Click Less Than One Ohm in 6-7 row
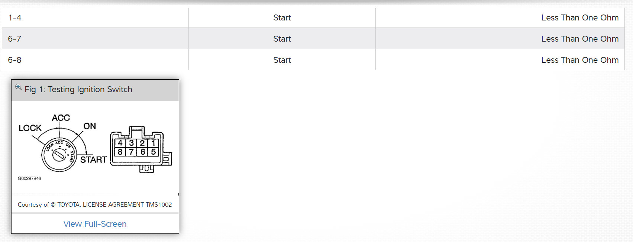Image resolution: width=633 pixels, height=242 pixels. tap(579, 39)
